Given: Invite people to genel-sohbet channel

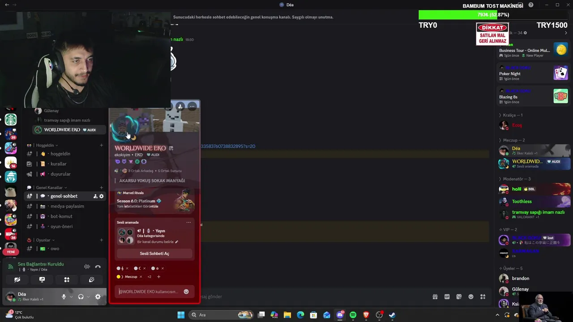Looking at the screenshot, I should (x=95, y=196).
